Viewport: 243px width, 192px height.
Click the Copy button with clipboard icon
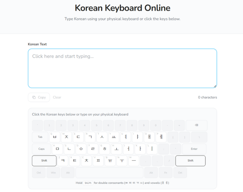coord(39,97)
